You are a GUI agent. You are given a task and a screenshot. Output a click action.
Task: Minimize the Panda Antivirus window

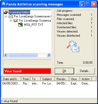coord(82,4)
